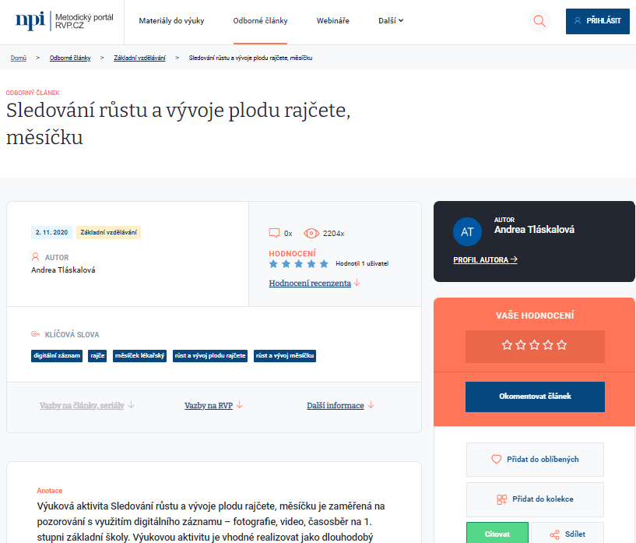Click the Přihlásit button
The width and height of the screenshot is (636, 543).
pos(597,21)
